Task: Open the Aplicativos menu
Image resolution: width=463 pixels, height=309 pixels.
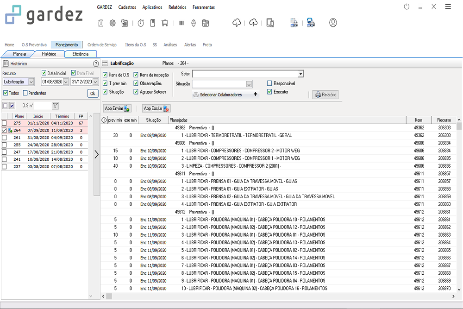Action: tap(152, 7)
